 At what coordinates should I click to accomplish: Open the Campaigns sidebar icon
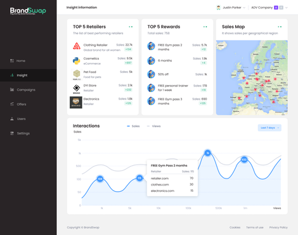point(12,90)
